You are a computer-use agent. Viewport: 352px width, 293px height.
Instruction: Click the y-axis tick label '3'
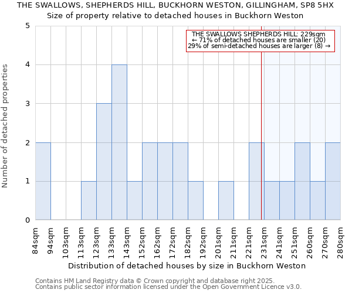pos(28,104)
